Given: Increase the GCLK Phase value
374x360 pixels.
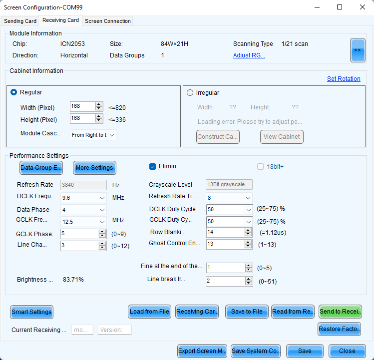Looking at the screenshot, I should click(102, 231).
